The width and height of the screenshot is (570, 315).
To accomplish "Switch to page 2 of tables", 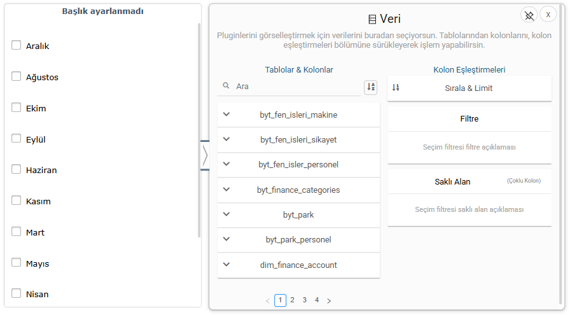I will pyautogui.click(x=293, y=300).
